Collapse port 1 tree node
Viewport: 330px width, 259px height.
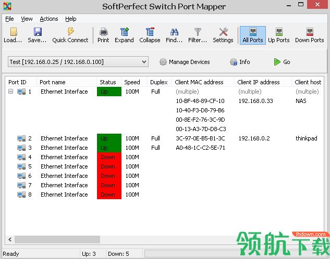click(x=10, y=92)
